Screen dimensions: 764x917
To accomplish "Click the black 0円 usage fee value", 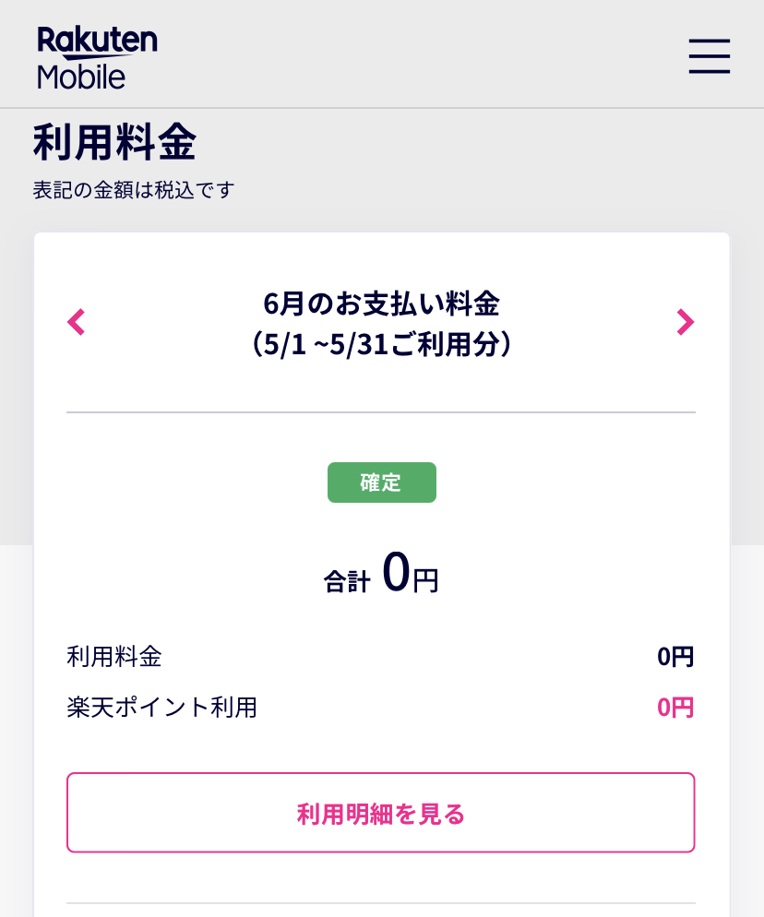I will point(674,657).
